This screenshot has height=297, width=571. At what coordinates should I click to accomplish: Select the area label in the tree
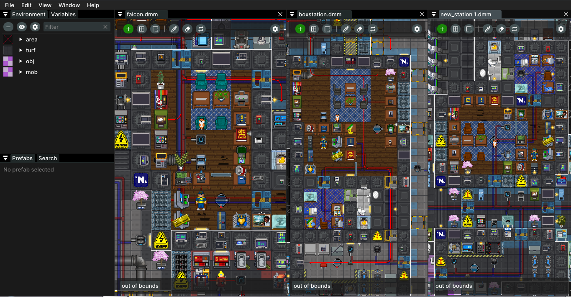[x=32, y=39]
